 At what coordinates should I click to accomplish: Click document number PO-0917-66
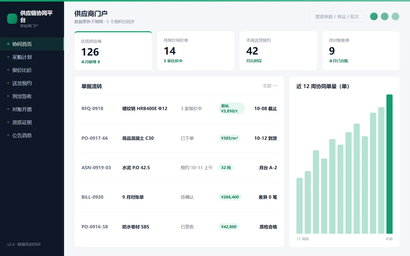(95, 138)
